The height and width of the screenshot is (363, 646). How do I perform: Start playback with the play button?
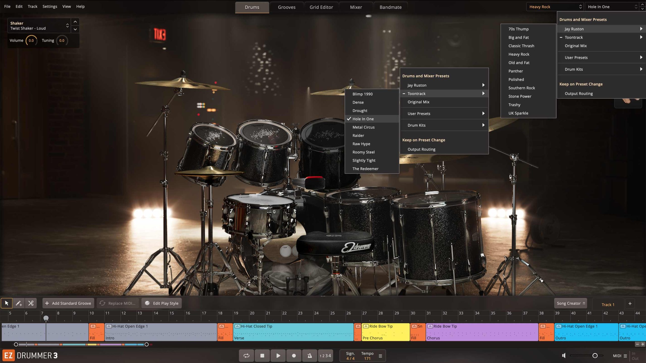click(278, 356)
